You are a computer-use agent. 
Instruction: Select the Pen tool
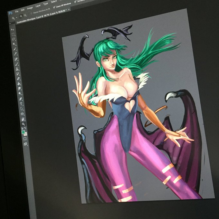(21, 99)
